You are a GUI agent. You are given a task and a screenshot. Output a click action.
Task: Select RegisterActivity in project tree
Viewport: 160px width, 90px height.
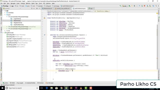(18, 23)
